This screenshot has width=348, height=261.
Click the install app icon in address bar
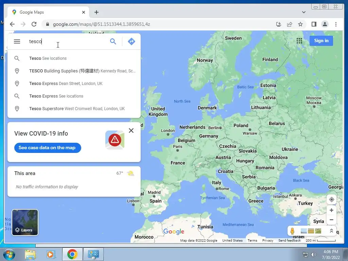click(x=279, y=24)
